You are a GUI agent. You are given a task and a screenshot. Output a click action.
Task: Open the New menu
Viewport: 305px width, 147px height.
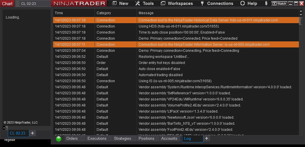pos(120,3)
